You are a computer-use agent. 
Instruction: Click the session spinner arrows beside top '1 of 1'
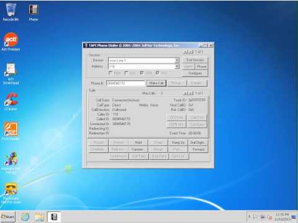click(x=188, y=51)
